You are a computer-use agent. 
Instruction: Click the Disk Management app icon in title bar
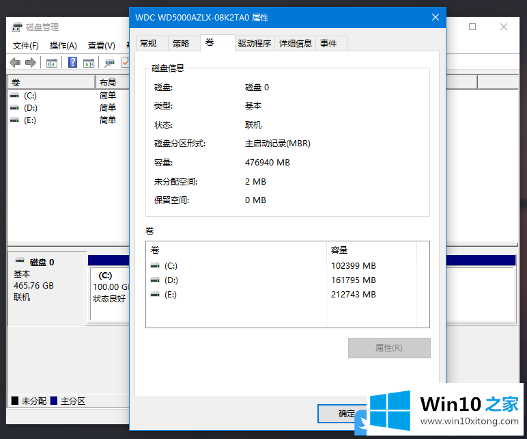[x=17, y=27]
